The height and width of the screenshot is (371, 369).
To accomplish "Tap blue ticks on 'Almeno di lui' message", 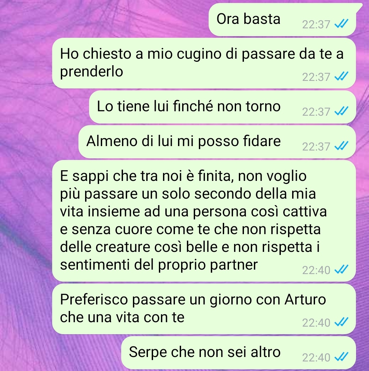I will tap(341, 146).
